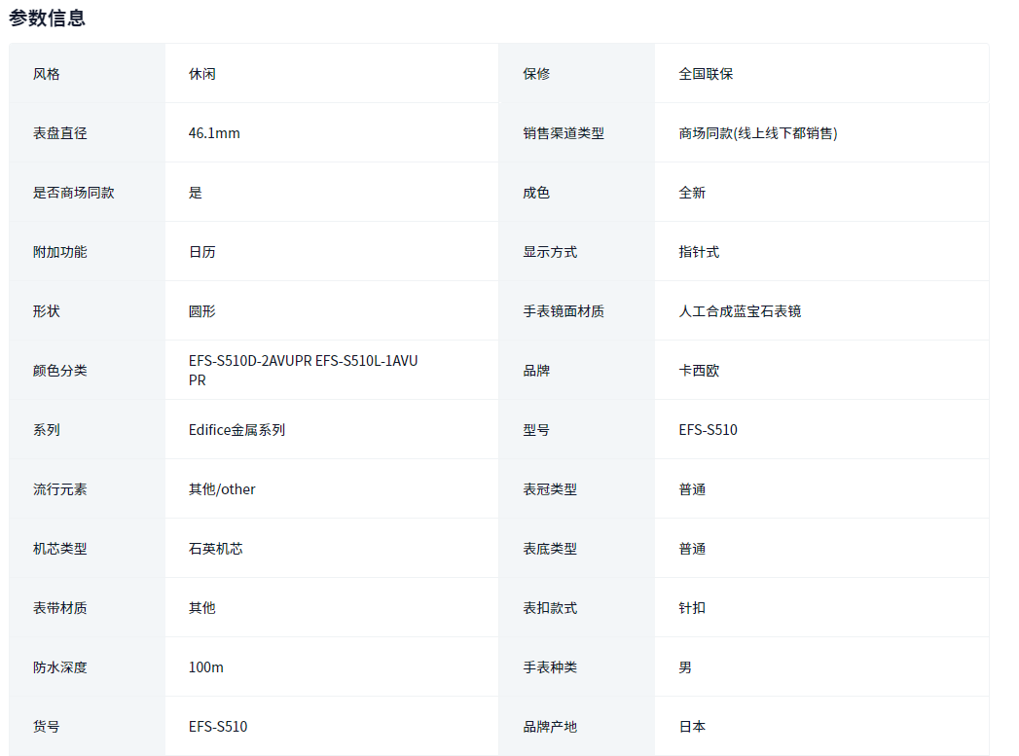Click the 指针式 display method value
This screenshot has height=756, width=1019.
tap(699, 252)
